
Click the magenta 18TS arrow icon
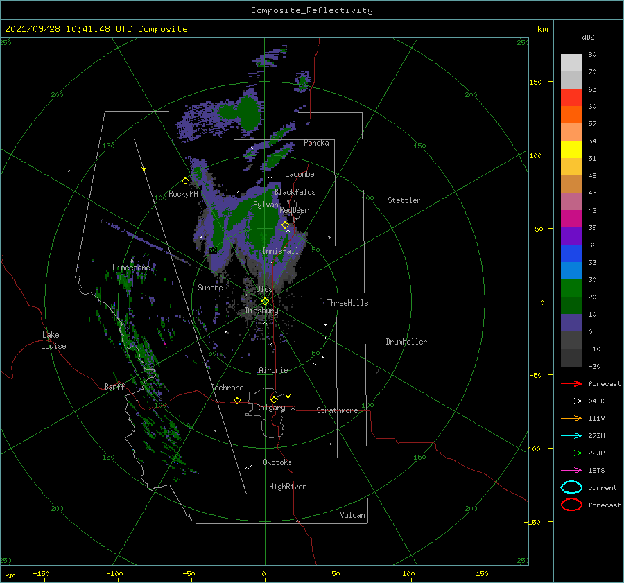[x=571, y=471]
